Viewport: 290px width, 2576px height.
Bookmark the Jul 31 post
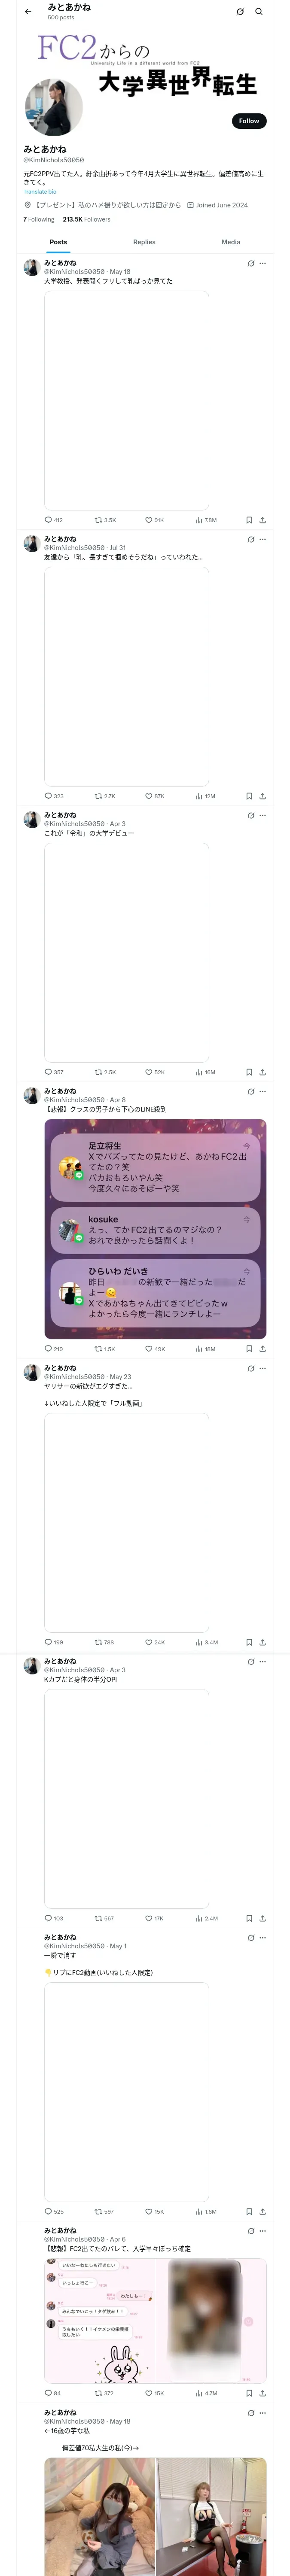[x=249, y=796]
